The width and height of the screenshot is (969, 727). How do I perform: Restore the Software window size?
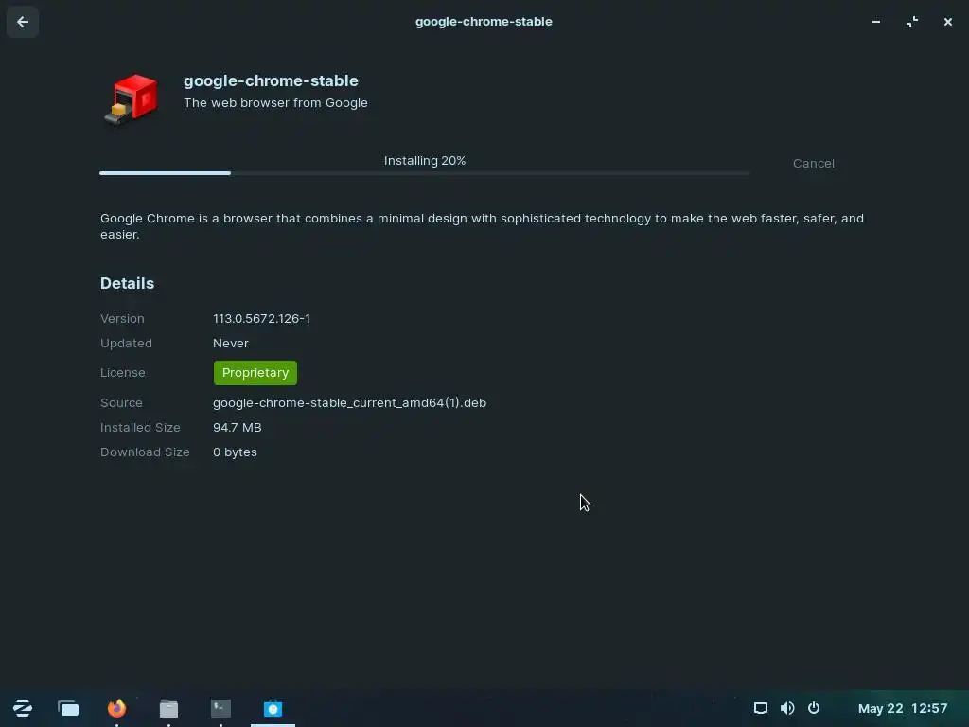click(912, 22)
